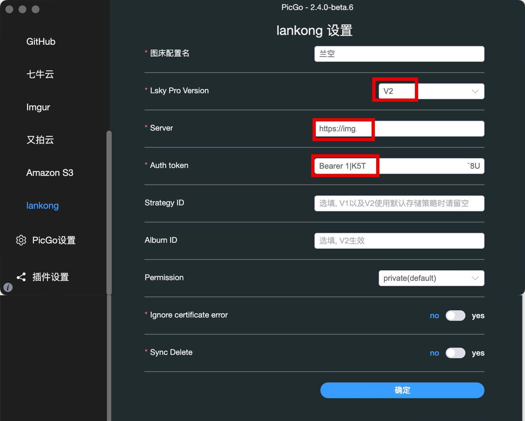The image size is (525, 421).
Task: Expand the Lsky Pro Version dropdown
Action: 431,91
